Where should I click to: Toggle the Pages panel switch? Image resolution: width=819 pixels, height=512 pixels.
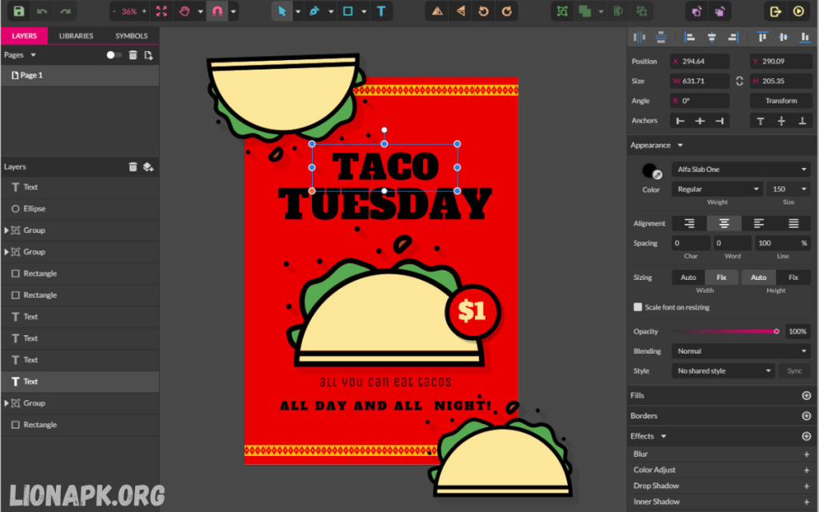tap(114, 55)
